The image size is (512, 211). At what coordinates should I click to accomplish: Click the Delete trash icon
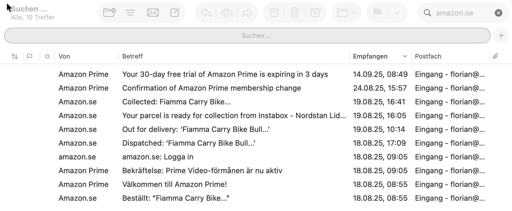[294, 12]
